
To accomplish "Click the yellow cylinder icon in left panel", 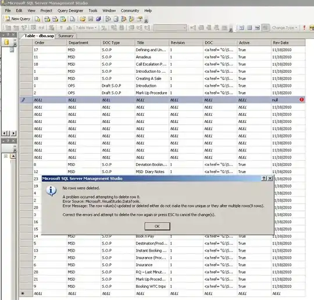I will [6, 42].
